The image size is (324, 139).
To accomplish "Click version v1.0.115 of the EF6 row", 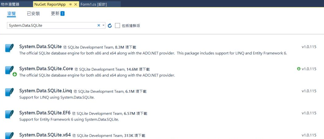I will (x=309, y=113).
